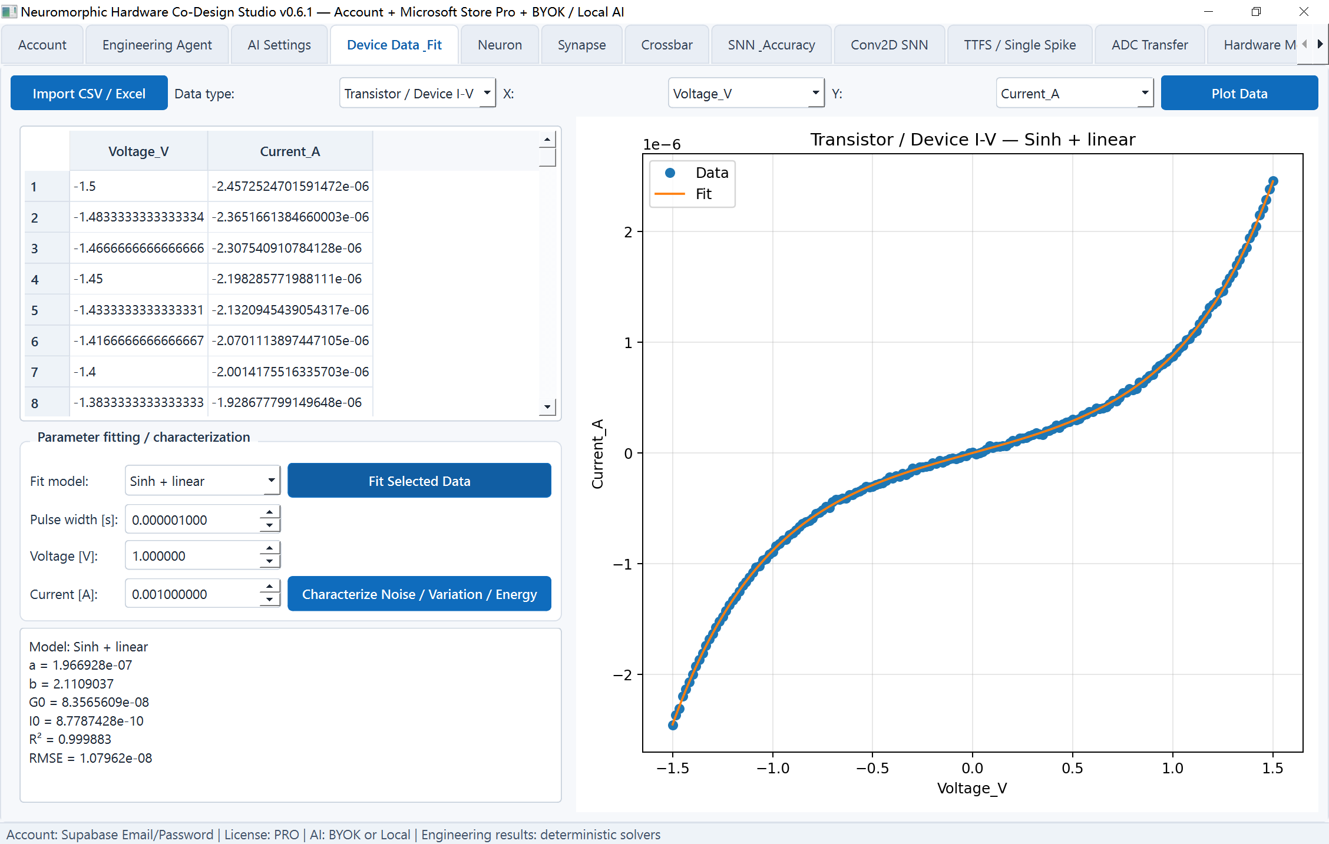Click Fit Selected Data button
Screen dimensions: 1329x844
[x=419, y=481]
